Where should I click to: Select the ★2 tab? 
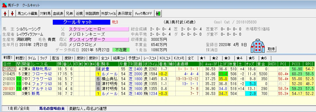tap(215, 58)
